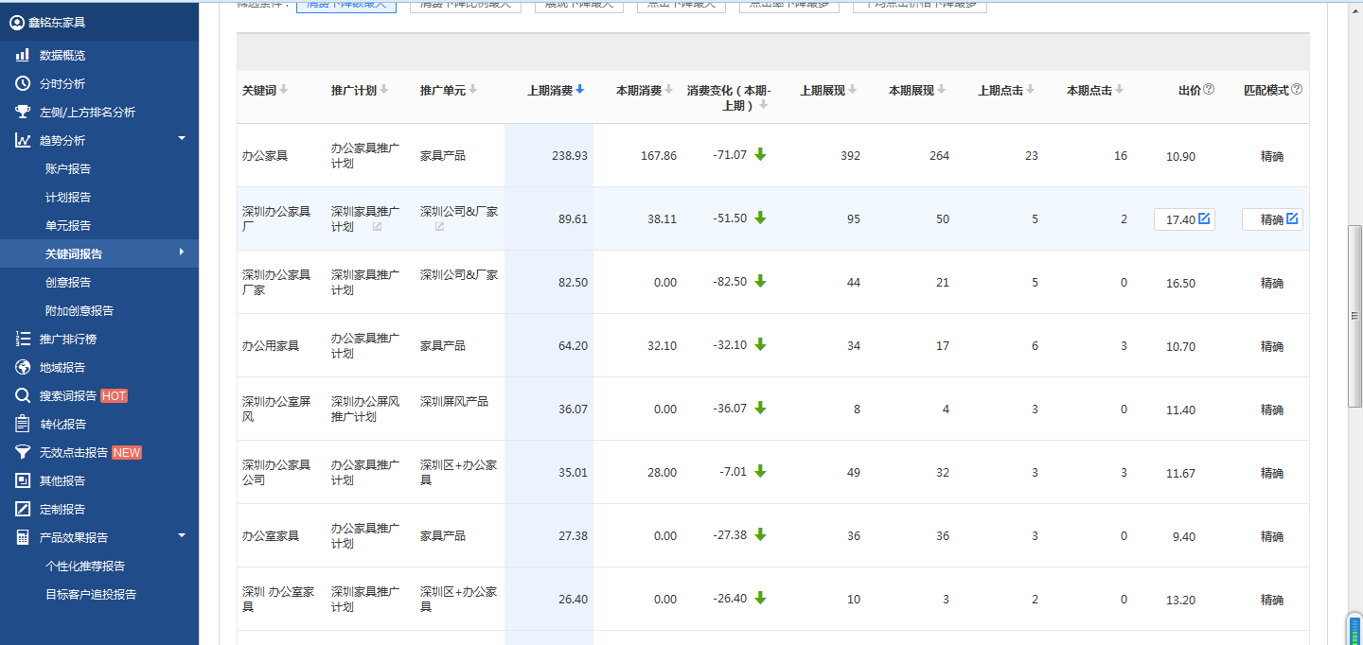Open the 搜索词报告 search icon
The width and height of the screenshot is (1363, 645).
pos(22,395)
